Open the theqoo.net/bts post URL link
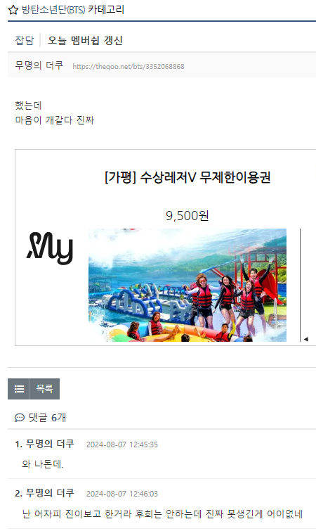316x531 pixels. [129, 66]
